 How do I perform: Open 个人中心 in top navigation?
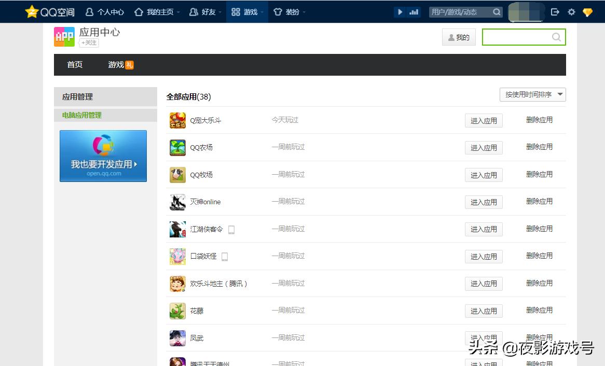(x=105, y=12)
